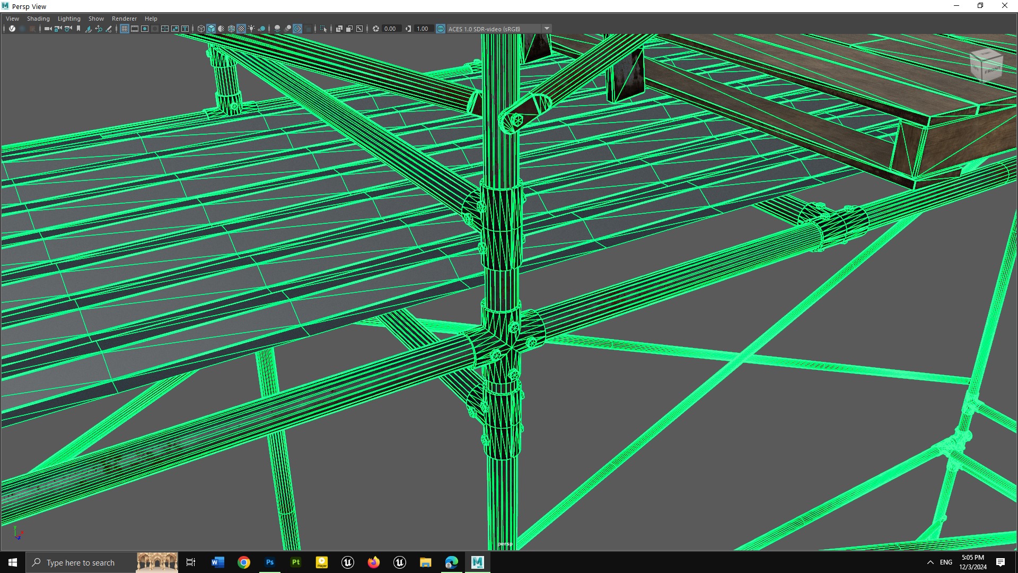Image resolution: width=1018 pixels, height=573 pixels.
Task: Toggle the Motion Blur icon
Action: tap(287, 29)
